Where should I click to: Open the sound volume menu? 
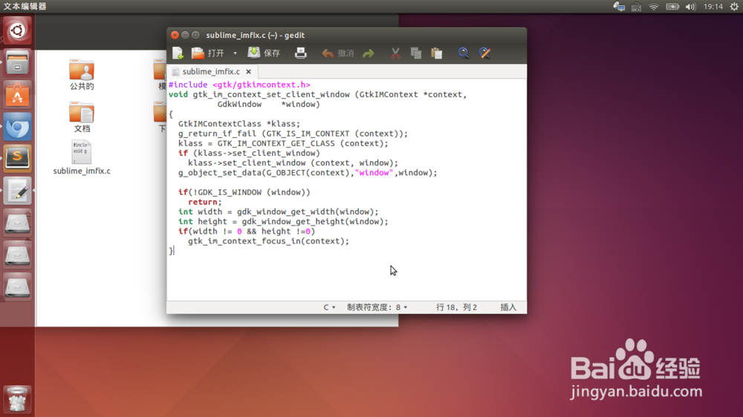point(690,7)
